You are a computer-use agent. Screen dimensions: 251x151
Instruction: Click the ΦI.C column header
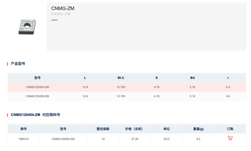click(121, 78)
